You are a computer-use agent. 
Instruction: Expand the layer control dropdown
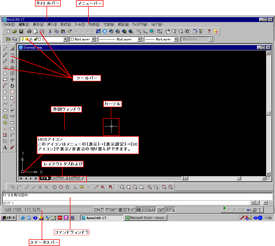[65, 39]
